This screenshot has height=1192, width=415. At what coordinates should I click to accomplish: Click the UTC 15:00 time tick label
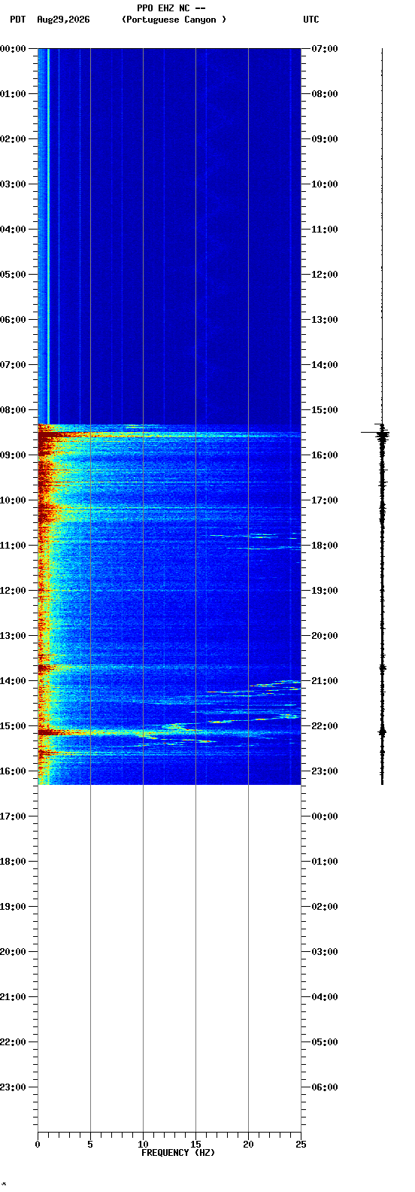pos(325,410)
